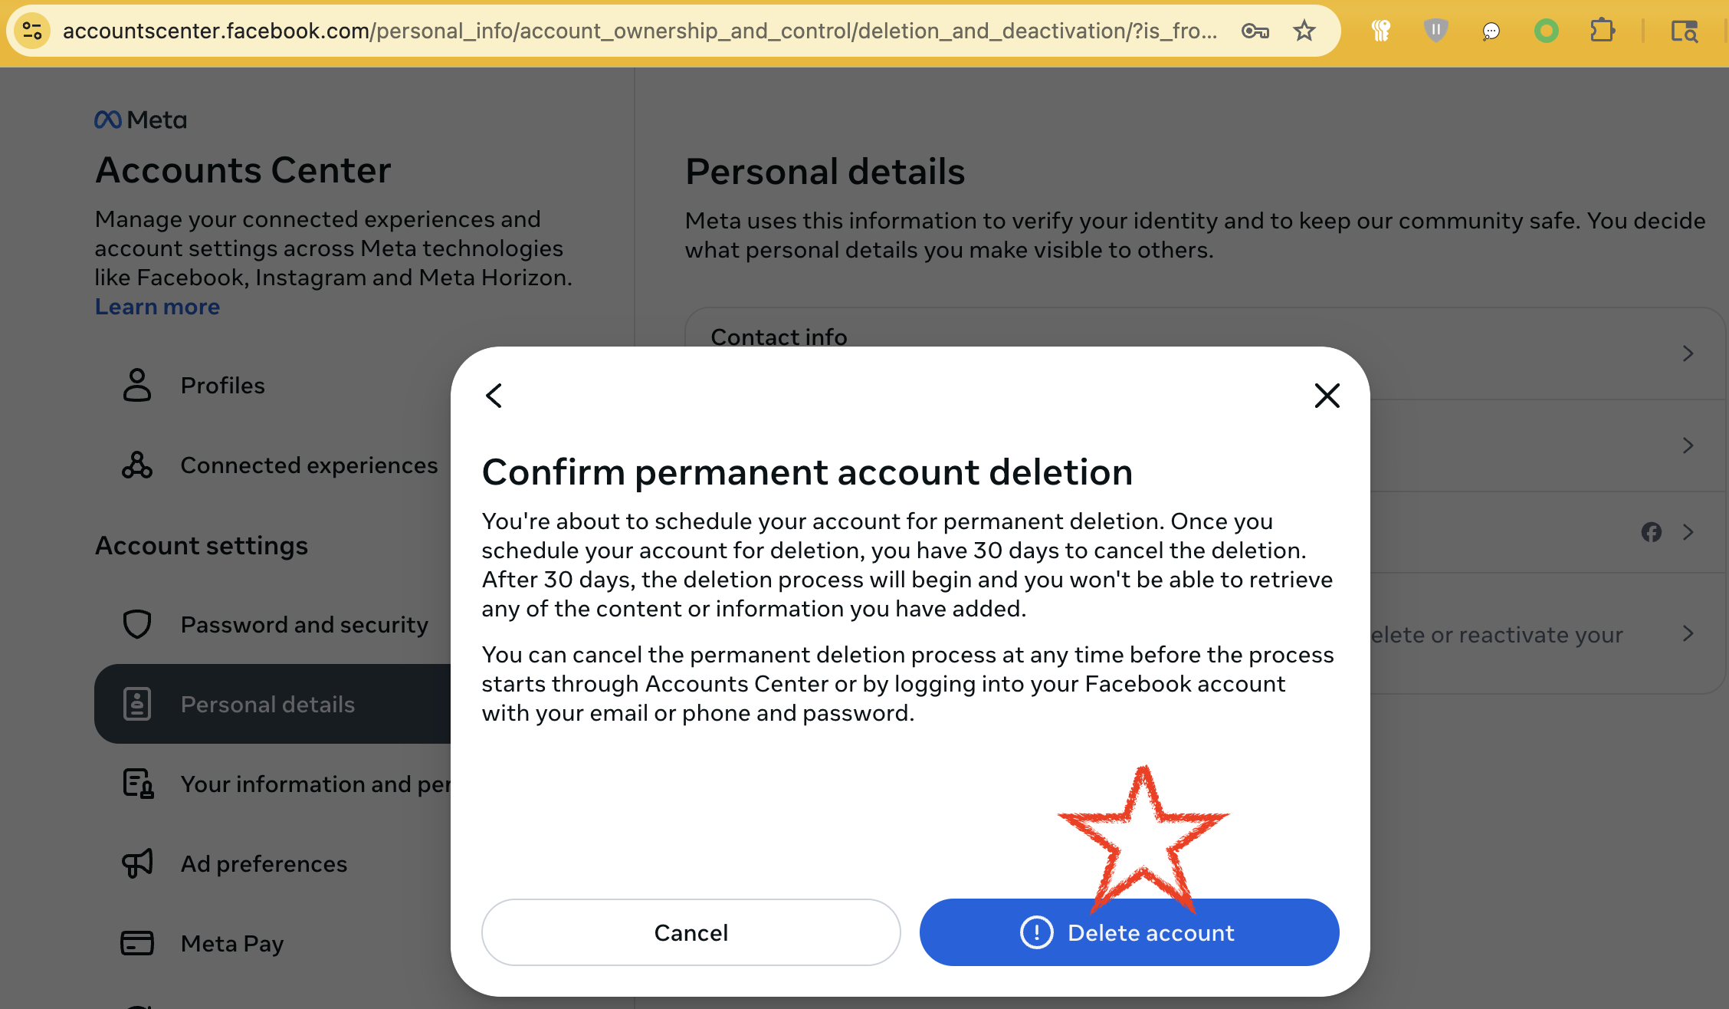Confirm with the Delete account button

1129,932
